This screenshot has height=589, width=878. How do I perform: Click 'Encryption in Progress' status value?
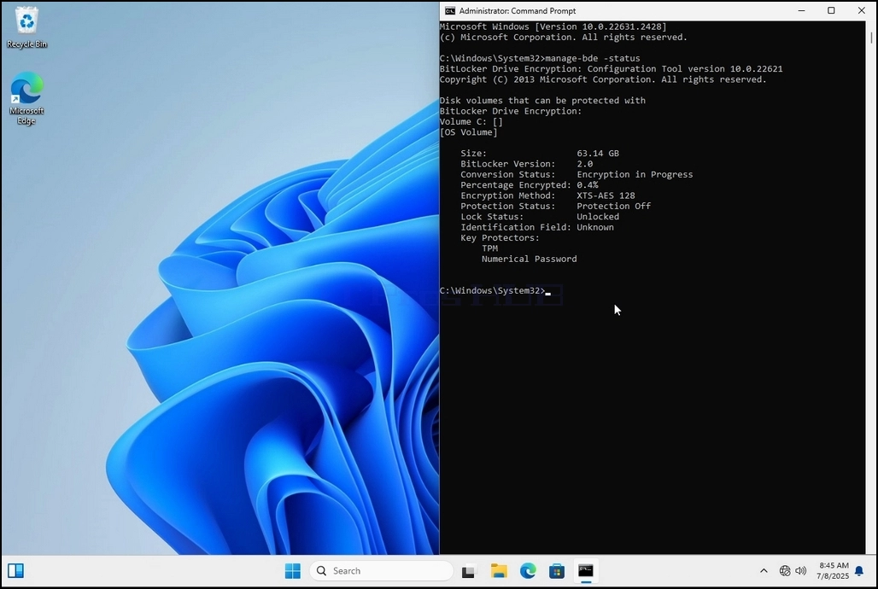635,175
